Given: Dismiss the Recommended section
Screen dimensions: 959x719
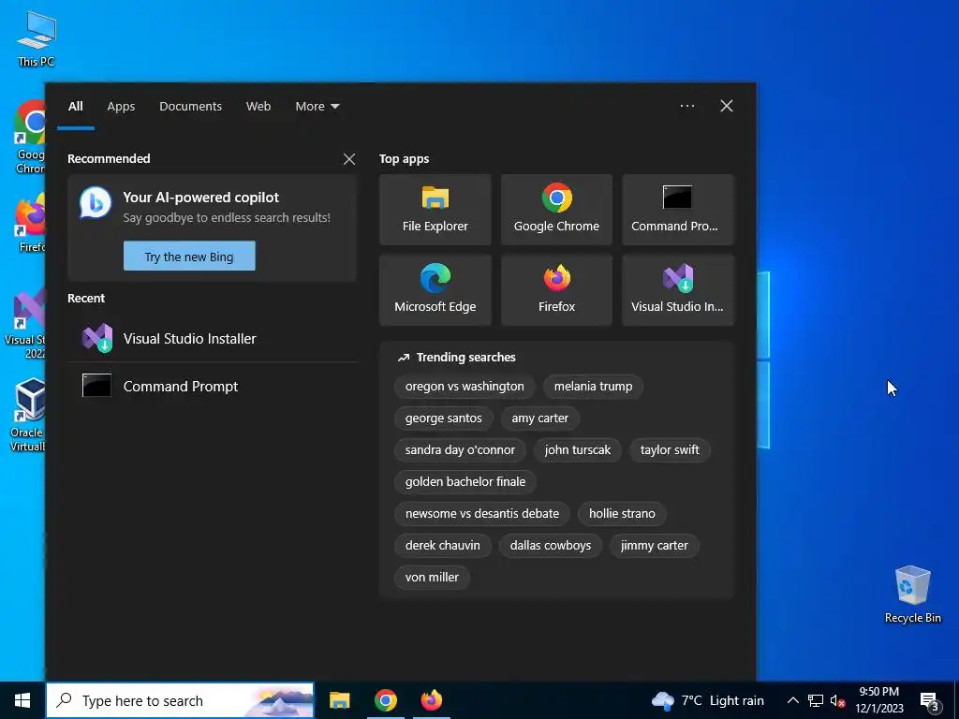Looking at the screenshot, I should tap(349, 159).
